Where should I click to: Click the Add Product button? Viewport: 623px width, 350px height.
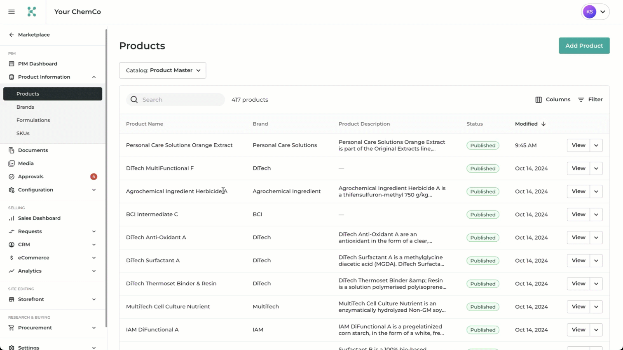(x=584, y=46)
